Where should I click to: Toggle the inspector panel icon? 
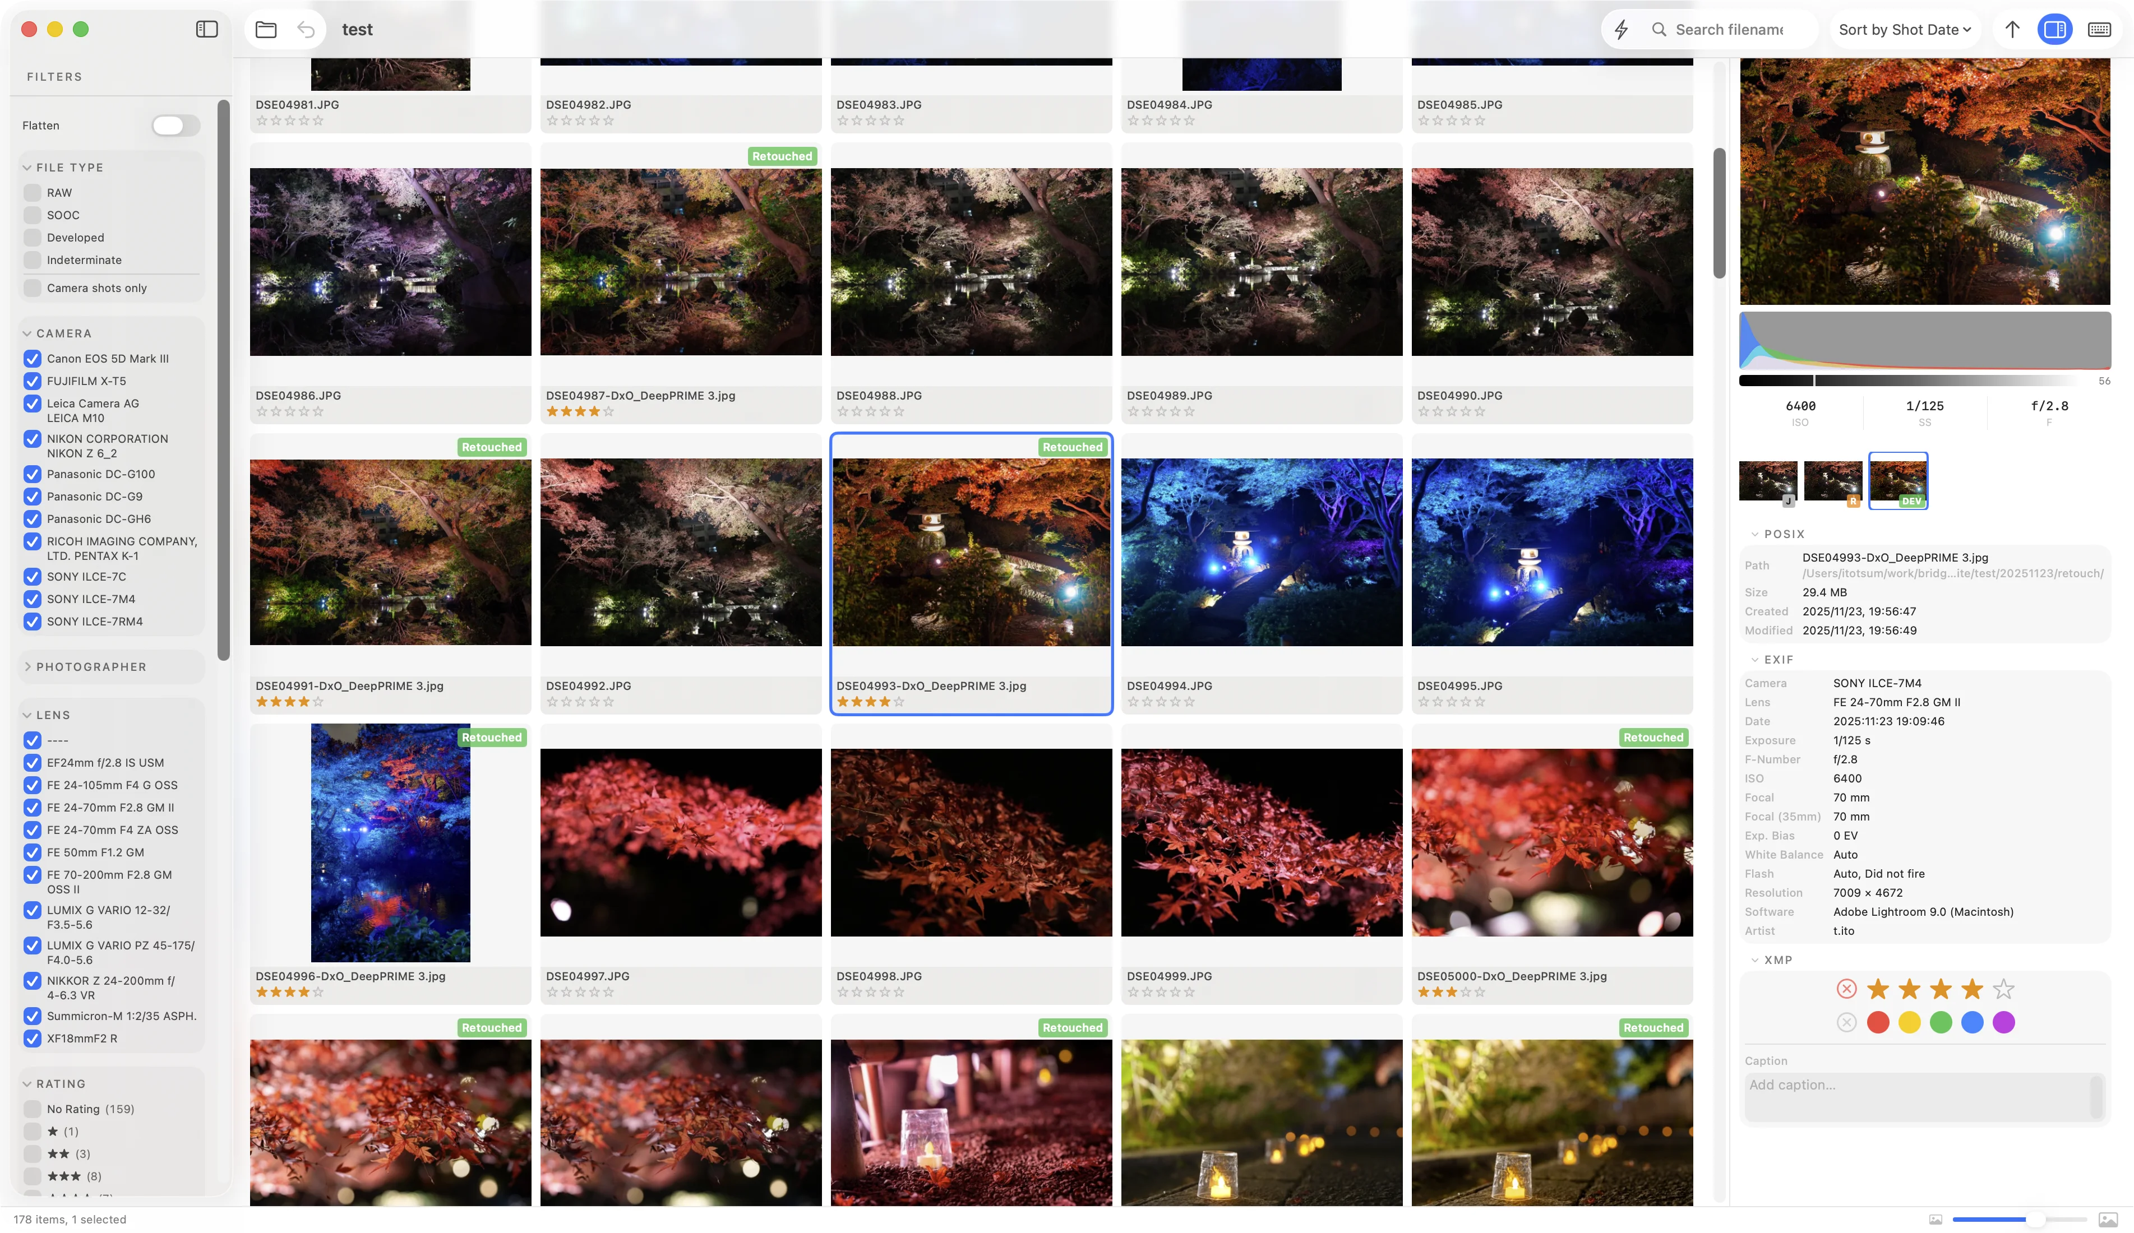pos(2054,30)
